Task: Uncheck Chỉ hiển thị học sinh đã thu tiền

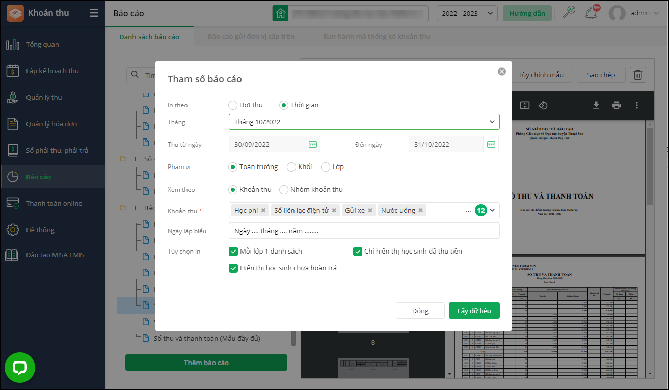Action: [358, 251]
